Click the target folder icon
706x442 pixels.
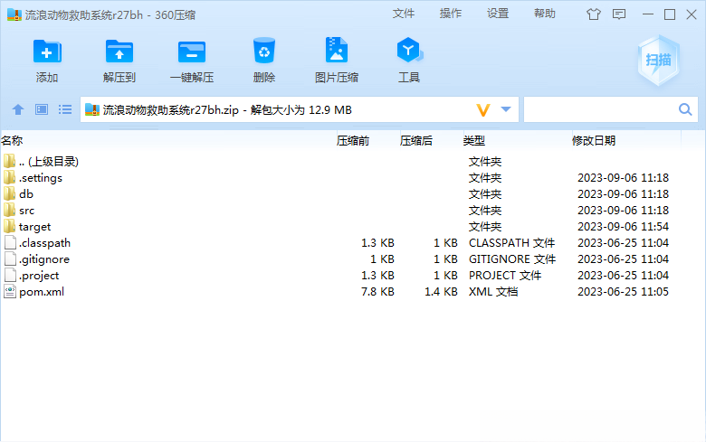click(9, 226)
